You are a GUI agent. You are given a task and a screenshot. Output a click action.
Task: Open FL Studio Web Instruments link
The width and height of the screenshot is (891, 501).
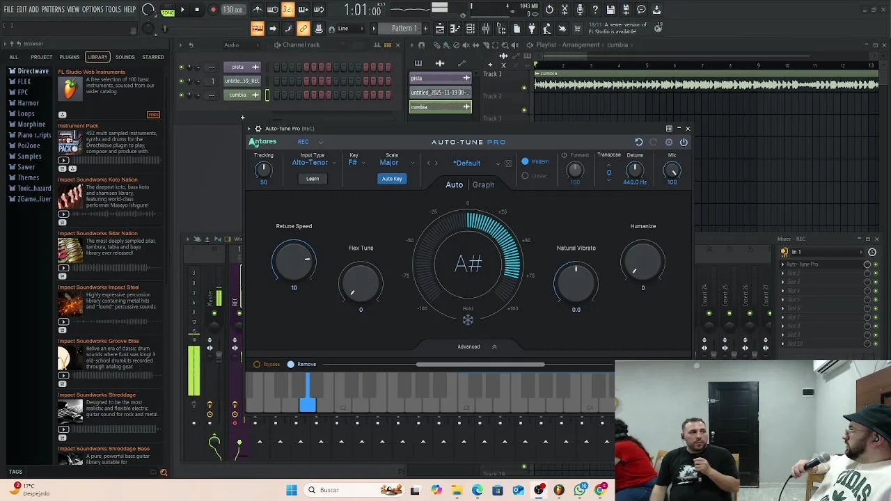click(x=92, y=72)
